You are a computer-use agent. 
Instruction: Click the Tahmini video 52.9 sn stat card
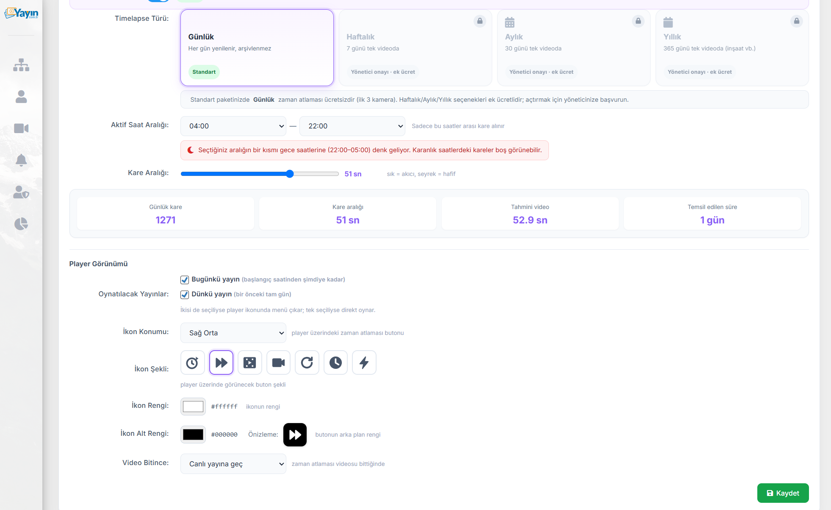point(530,214)
